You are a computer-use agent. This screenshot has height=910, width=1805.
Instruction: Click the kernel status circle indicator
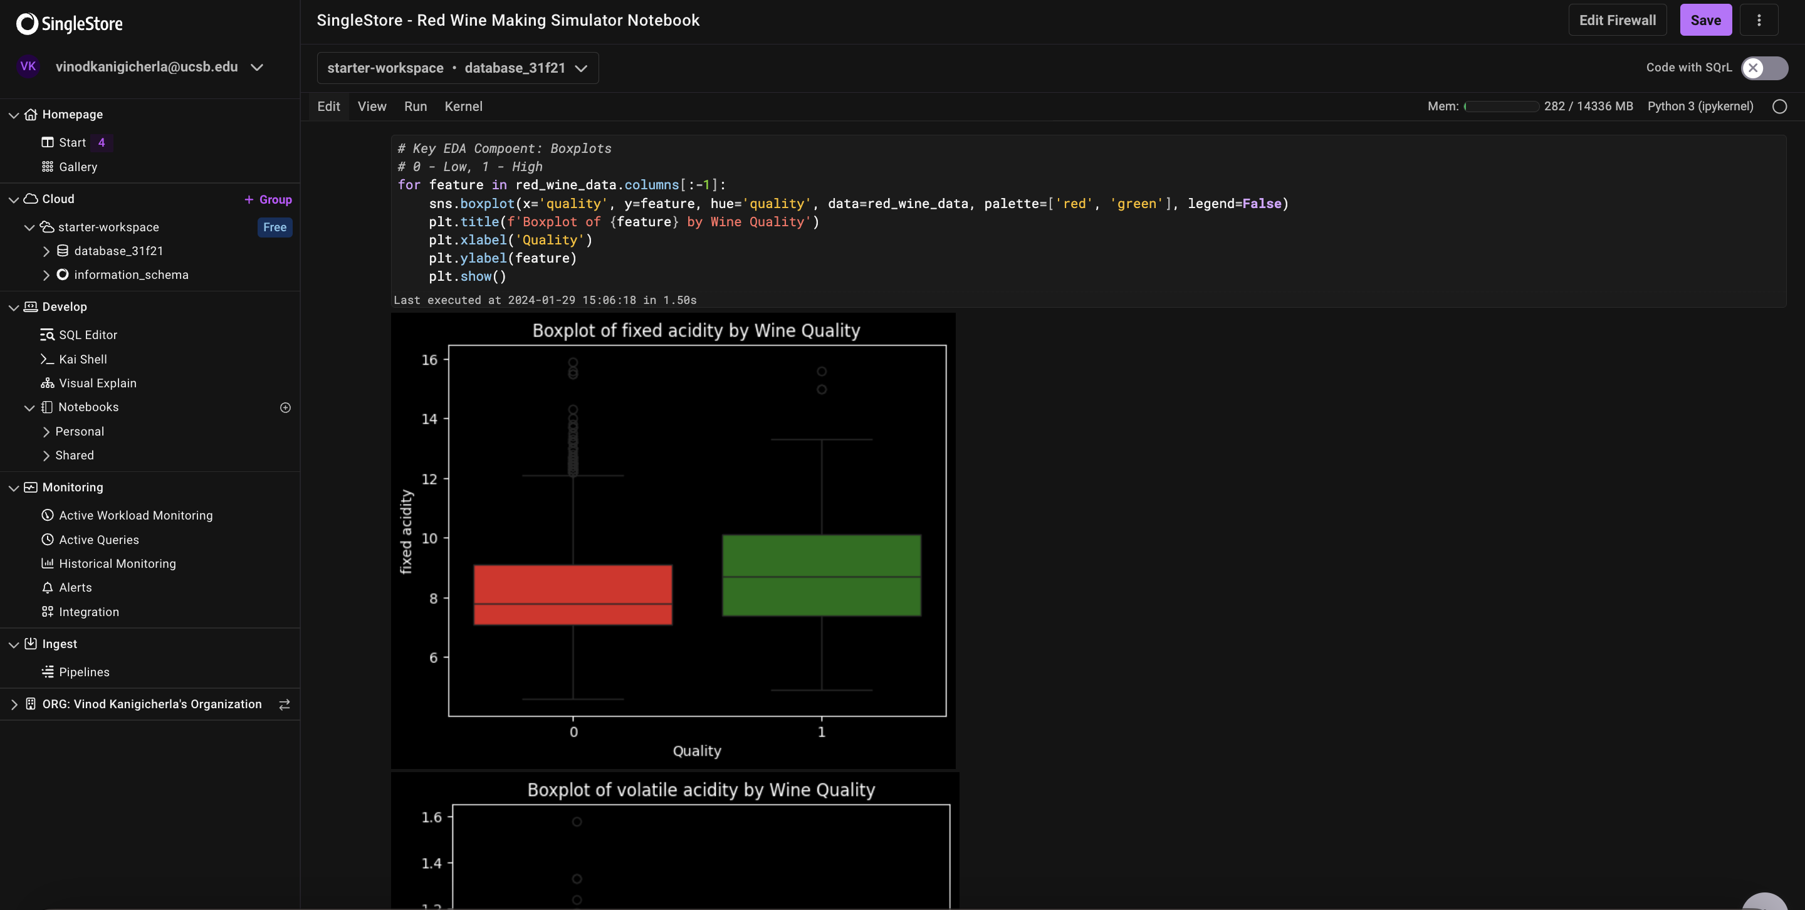pyautogui.click(x=1779, y=107)
